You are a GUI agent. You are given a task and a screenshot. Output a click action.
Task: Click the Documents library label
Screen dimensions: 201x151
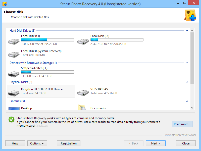[x=98, y=108]
